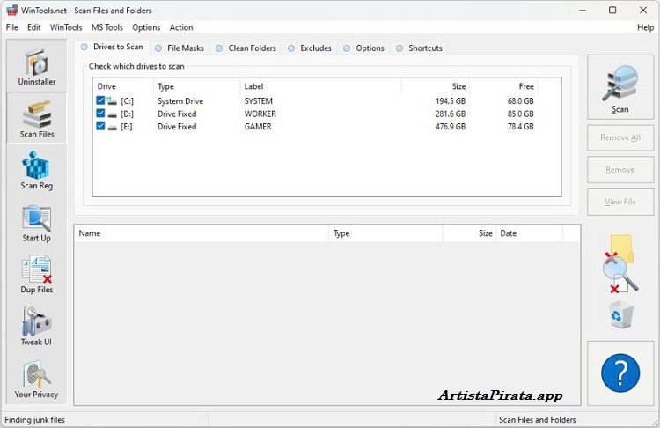The width and height of the screenshot is (660, 428).
Task: Click the Finding junk files status text
Action: [34, 420]
